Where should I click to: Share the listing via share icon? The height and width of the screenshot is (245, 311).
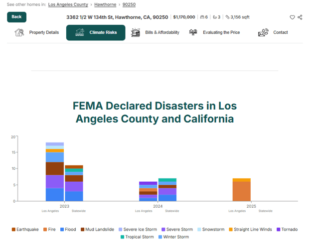pyautogui.click(x=300, y=17)
